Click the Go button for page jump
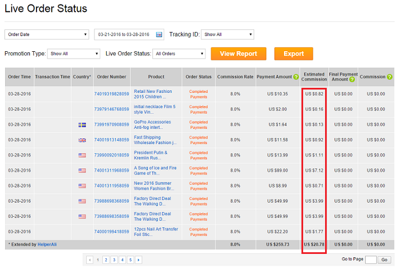This screenshot has height=268, width=401. click(384, 260)
